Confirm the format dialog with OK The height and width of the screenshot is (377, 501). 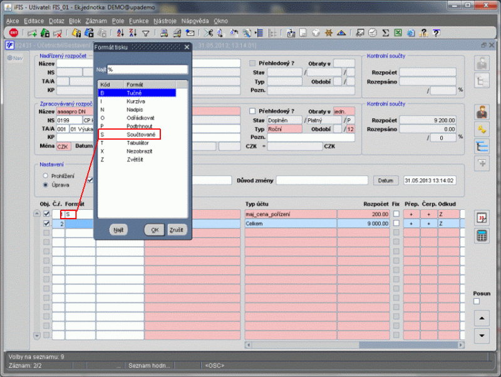click(x=154, y=230)
